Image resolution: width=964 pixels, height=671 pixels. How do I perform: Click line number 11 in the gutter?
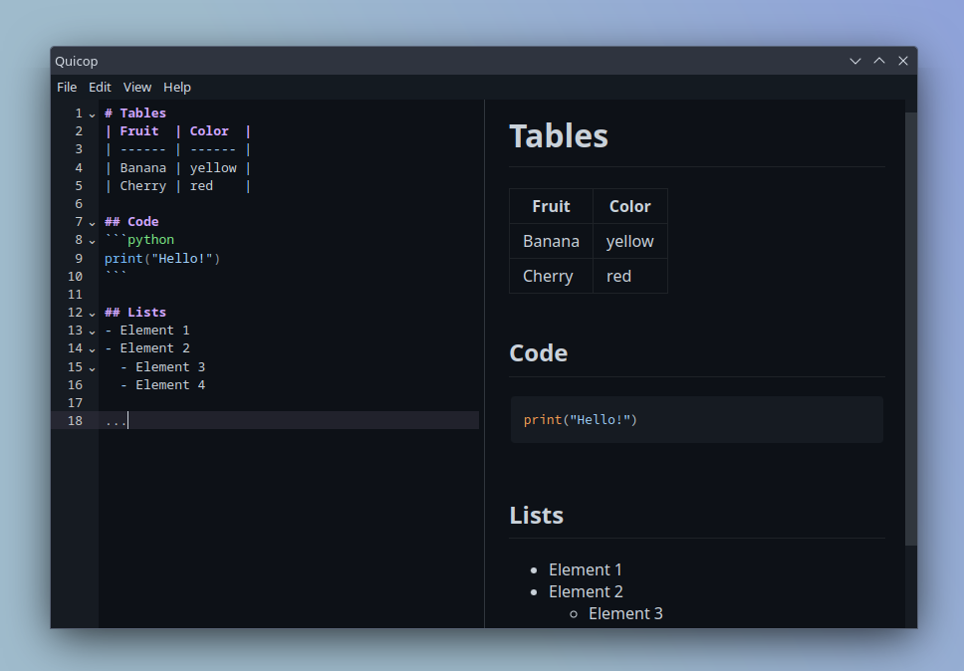tap(75, 295)
